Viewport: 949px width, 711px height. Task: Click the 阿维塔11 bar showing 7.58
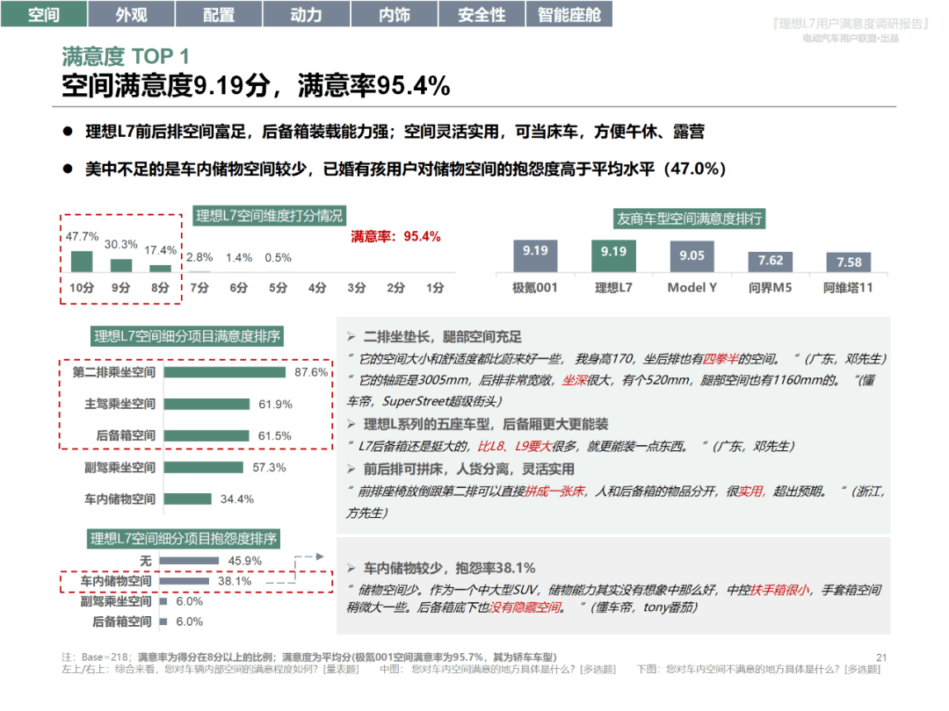(849, 262)
